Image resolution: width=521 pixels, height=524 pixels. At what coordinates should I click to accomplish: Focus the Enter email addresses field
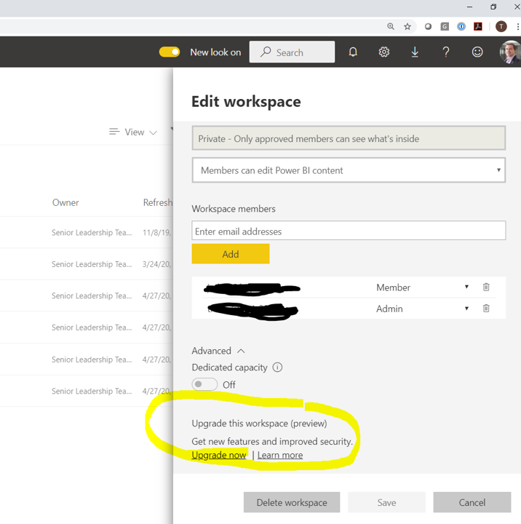[x=349, y=231]
